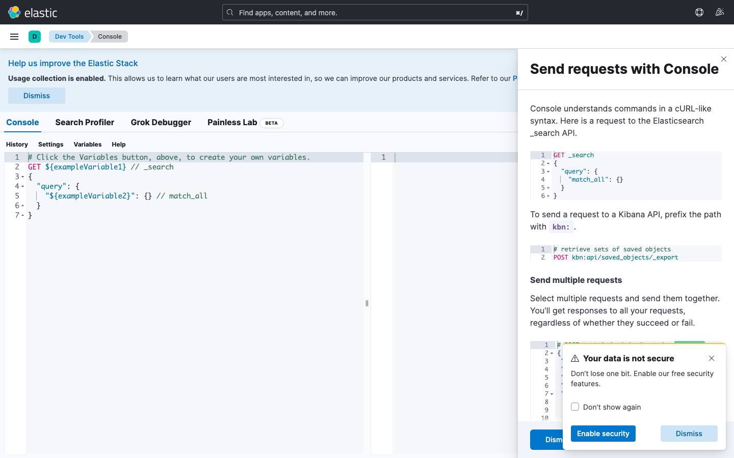Image resolution: width=734 pixels, height=458 pixels.
Task: Collapse line 3 fold in flyout search example
Action: pos(548,172)
